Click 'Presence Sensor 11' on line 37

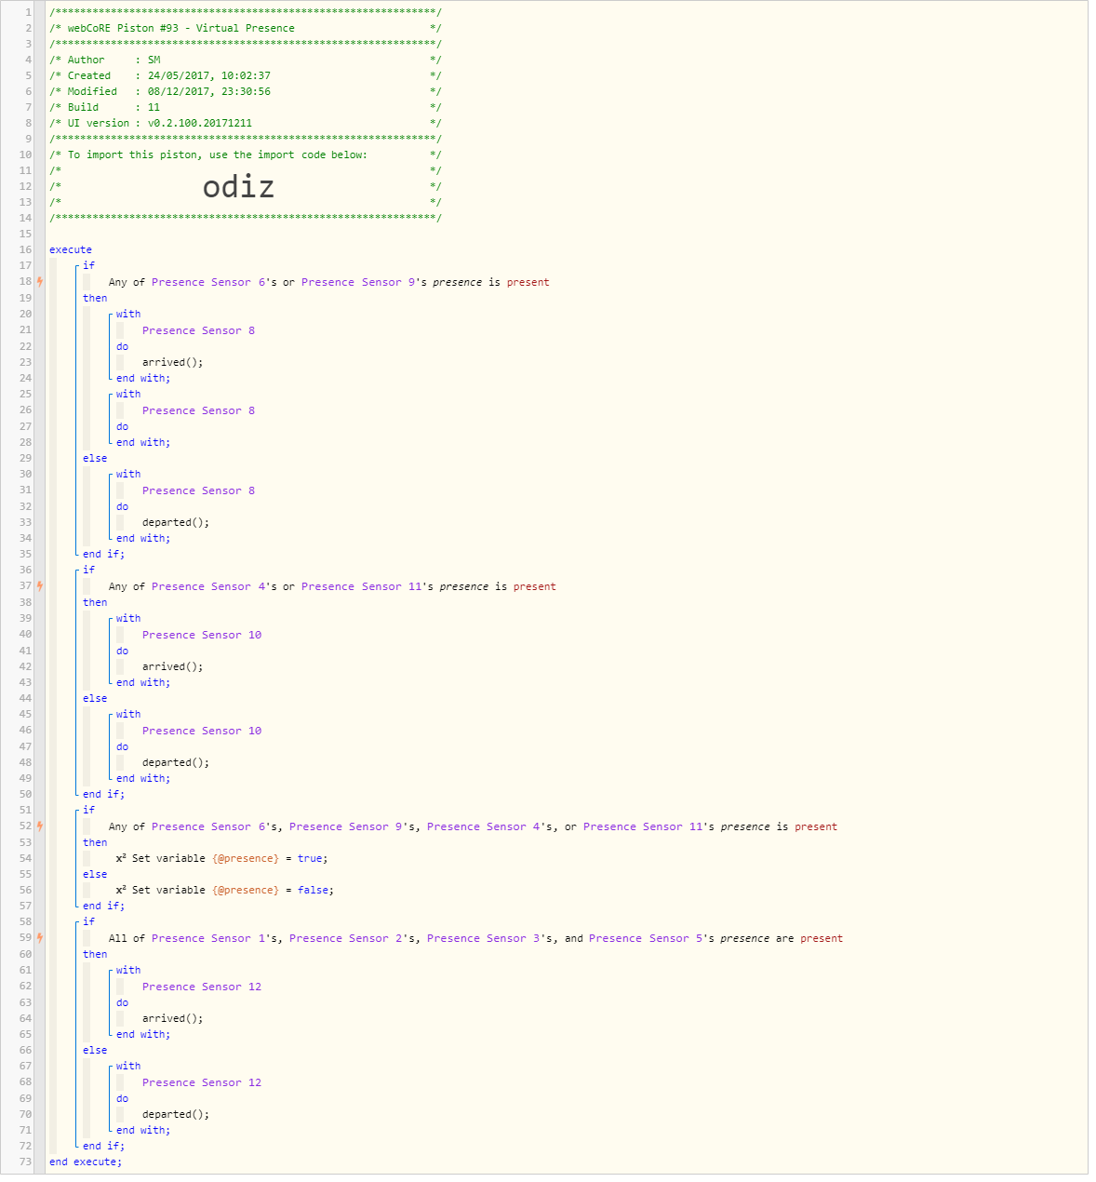click(x=362, y=586)
